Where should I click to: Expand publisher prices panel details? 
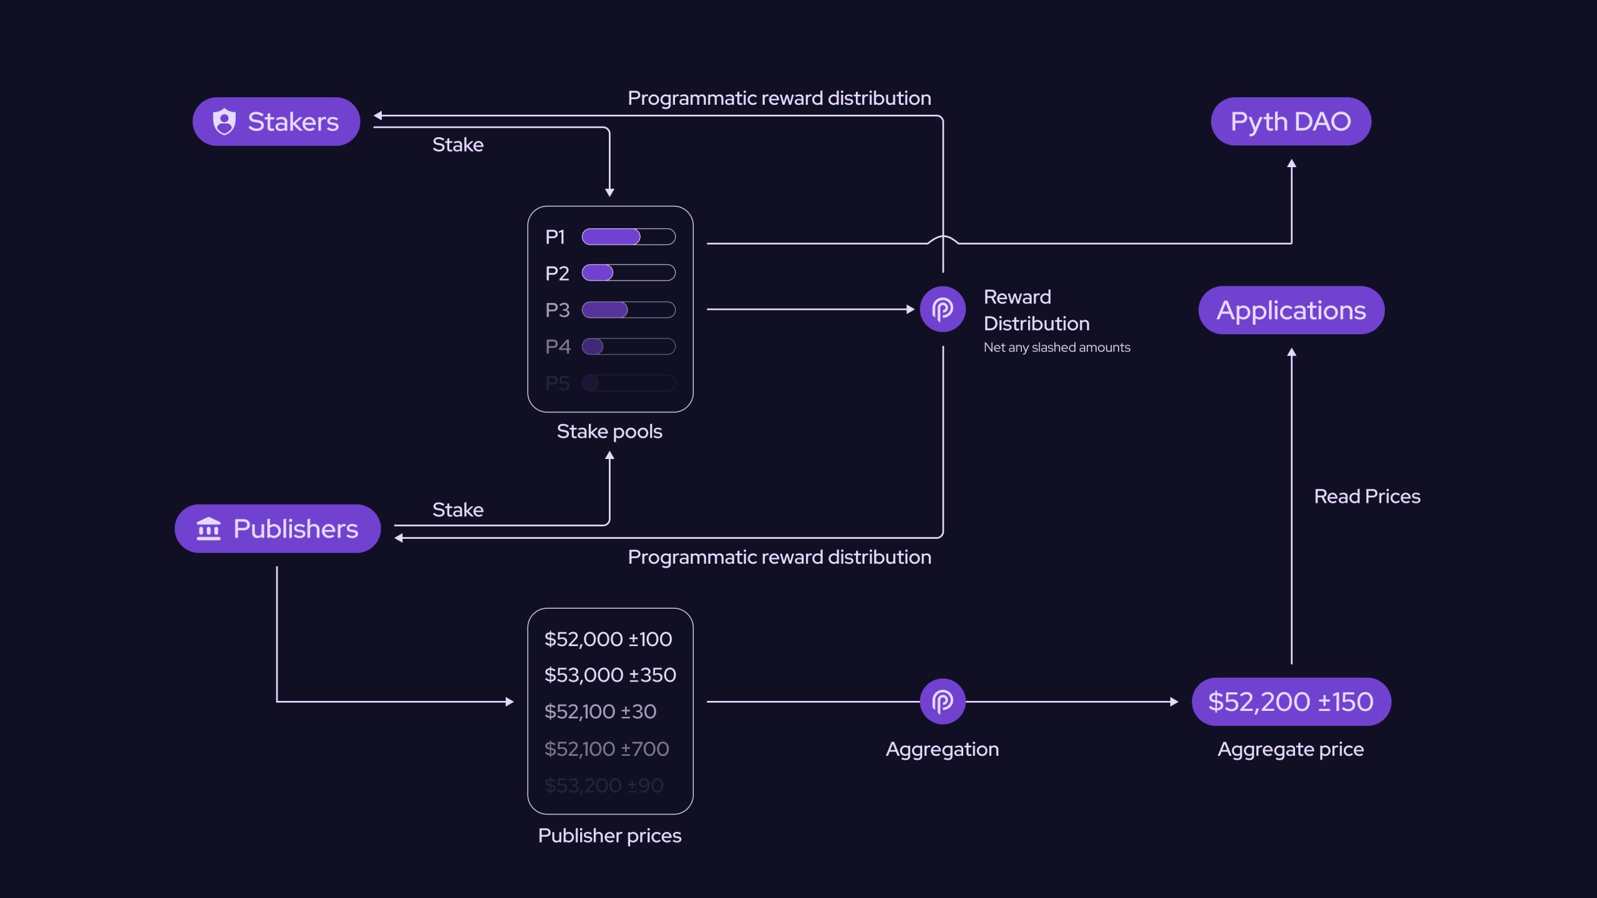tap(611, 712)
